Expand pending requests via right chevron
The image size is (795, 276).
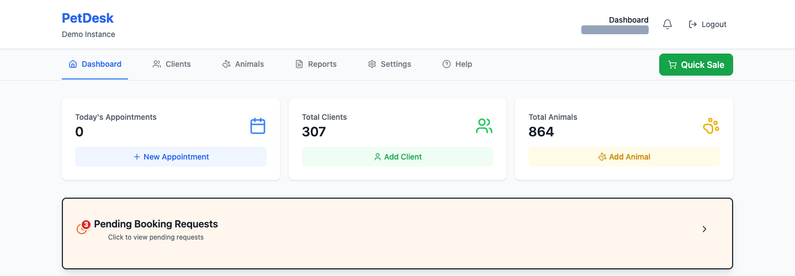tap(704, 229)
